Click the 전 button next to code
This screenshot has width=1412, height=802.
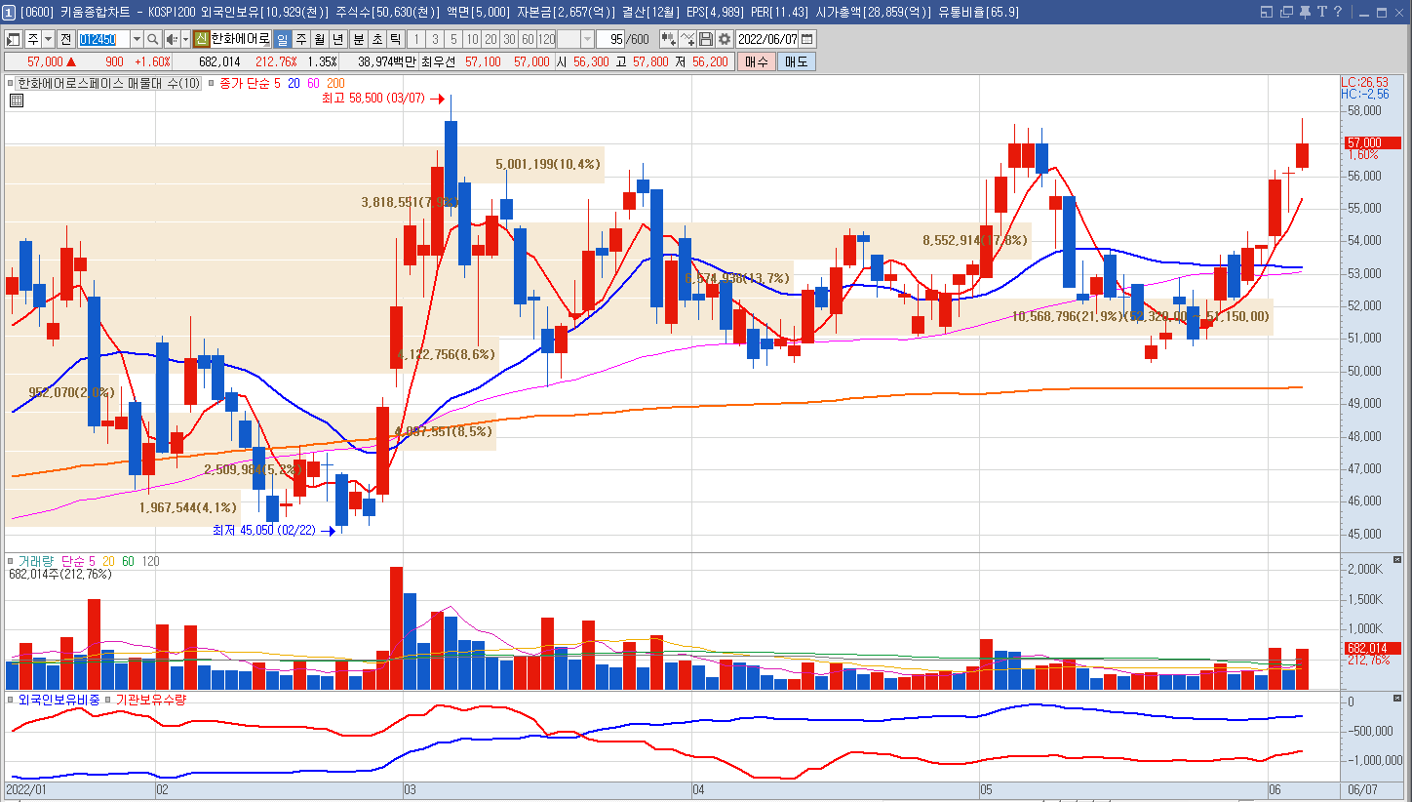(65, 39)
